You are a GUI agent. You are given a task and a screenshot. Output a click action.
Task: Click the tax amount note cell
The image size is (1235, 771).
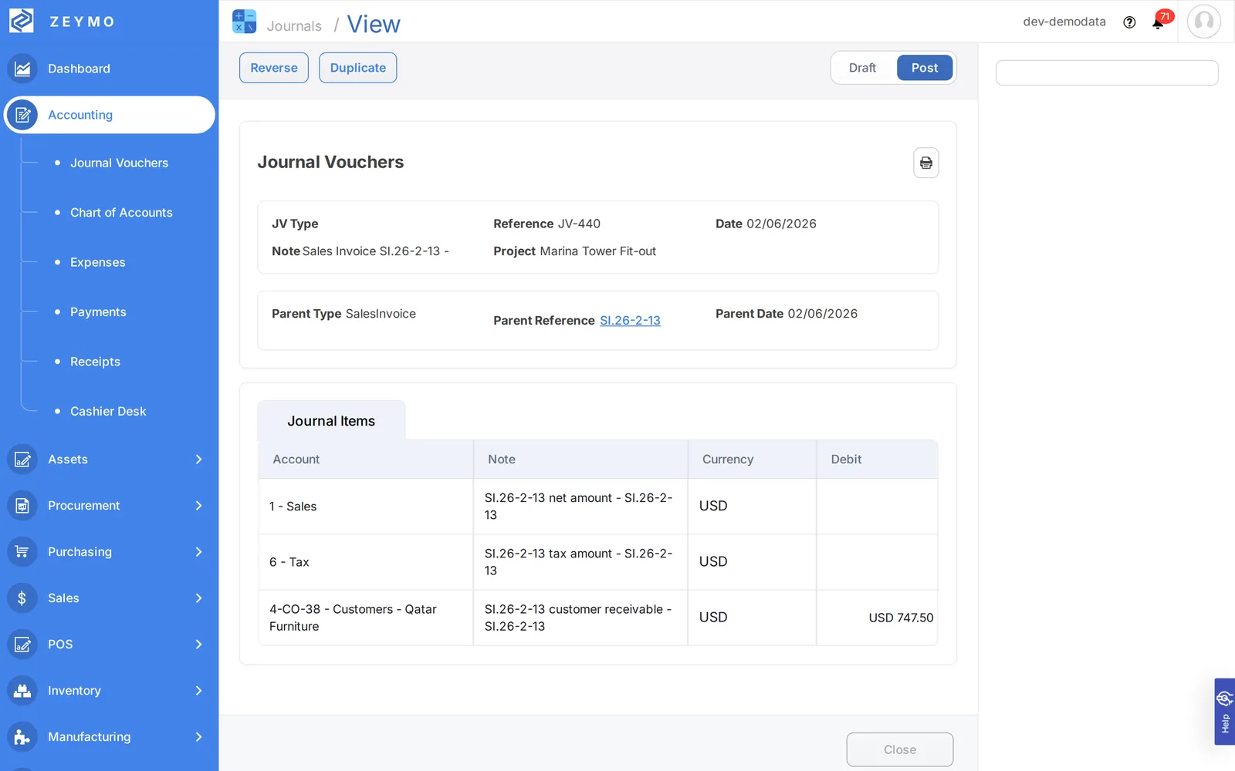(580, 562)
